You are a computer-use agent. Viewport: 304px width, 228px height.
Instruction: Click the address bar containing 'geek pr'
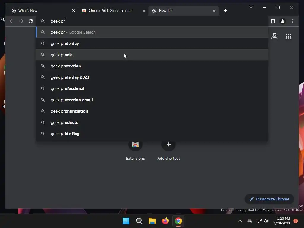152,21
